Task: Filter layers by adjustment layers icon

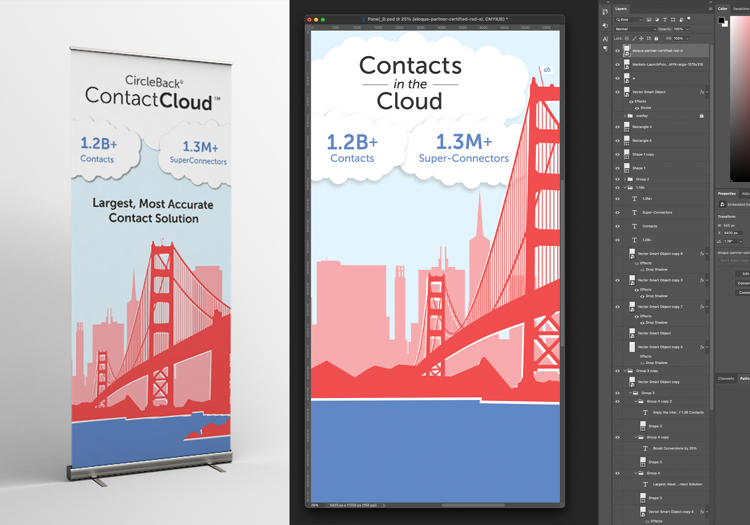Action: tap(657, 19)
